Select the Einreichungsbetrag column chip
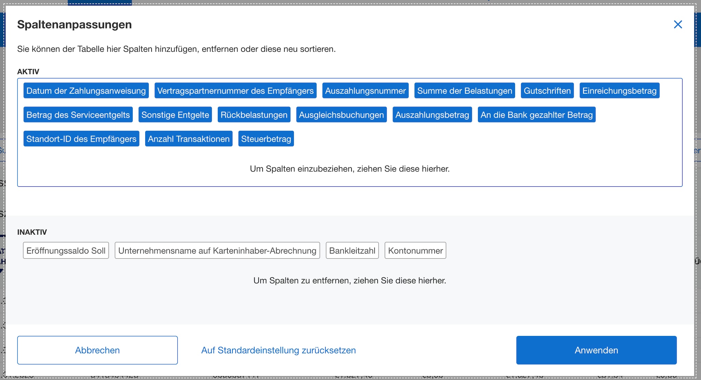Image resolution: width=701 pixels, height=380 pixels. [619, 91]
